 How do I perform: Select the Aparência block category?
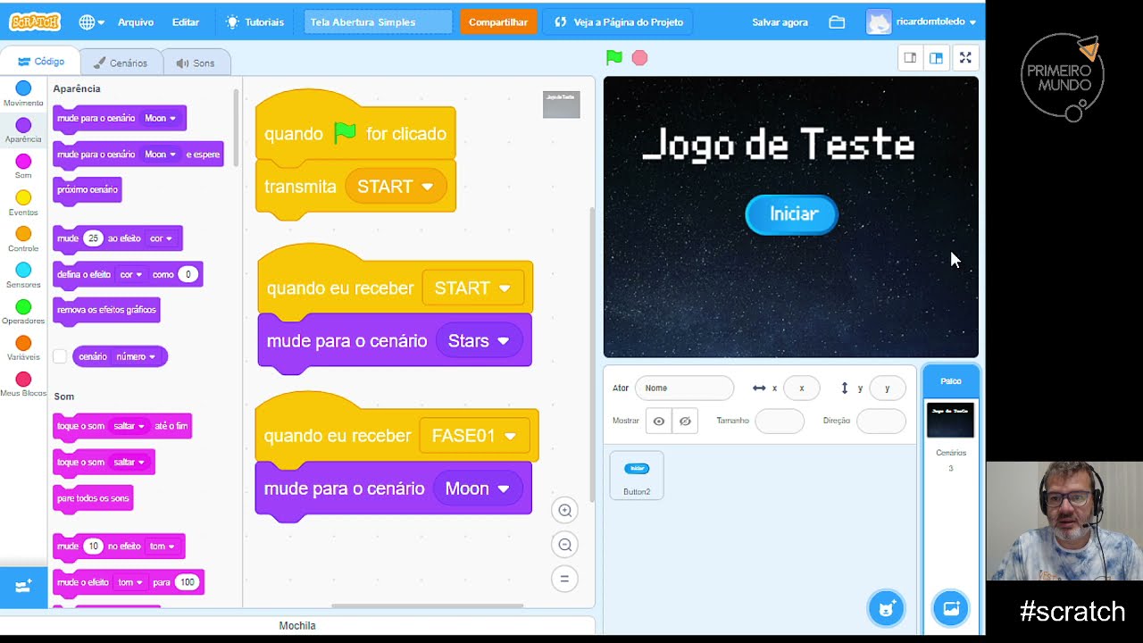(x=23, y=130)
